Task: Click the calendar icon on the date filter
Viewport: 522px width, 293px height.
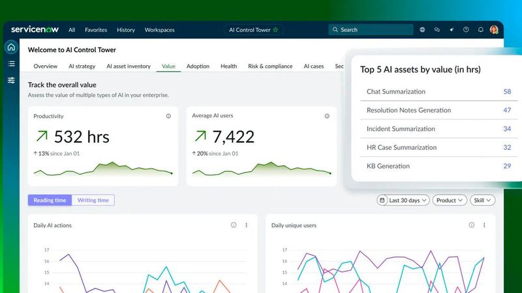Action: click(x=382, y=200)
